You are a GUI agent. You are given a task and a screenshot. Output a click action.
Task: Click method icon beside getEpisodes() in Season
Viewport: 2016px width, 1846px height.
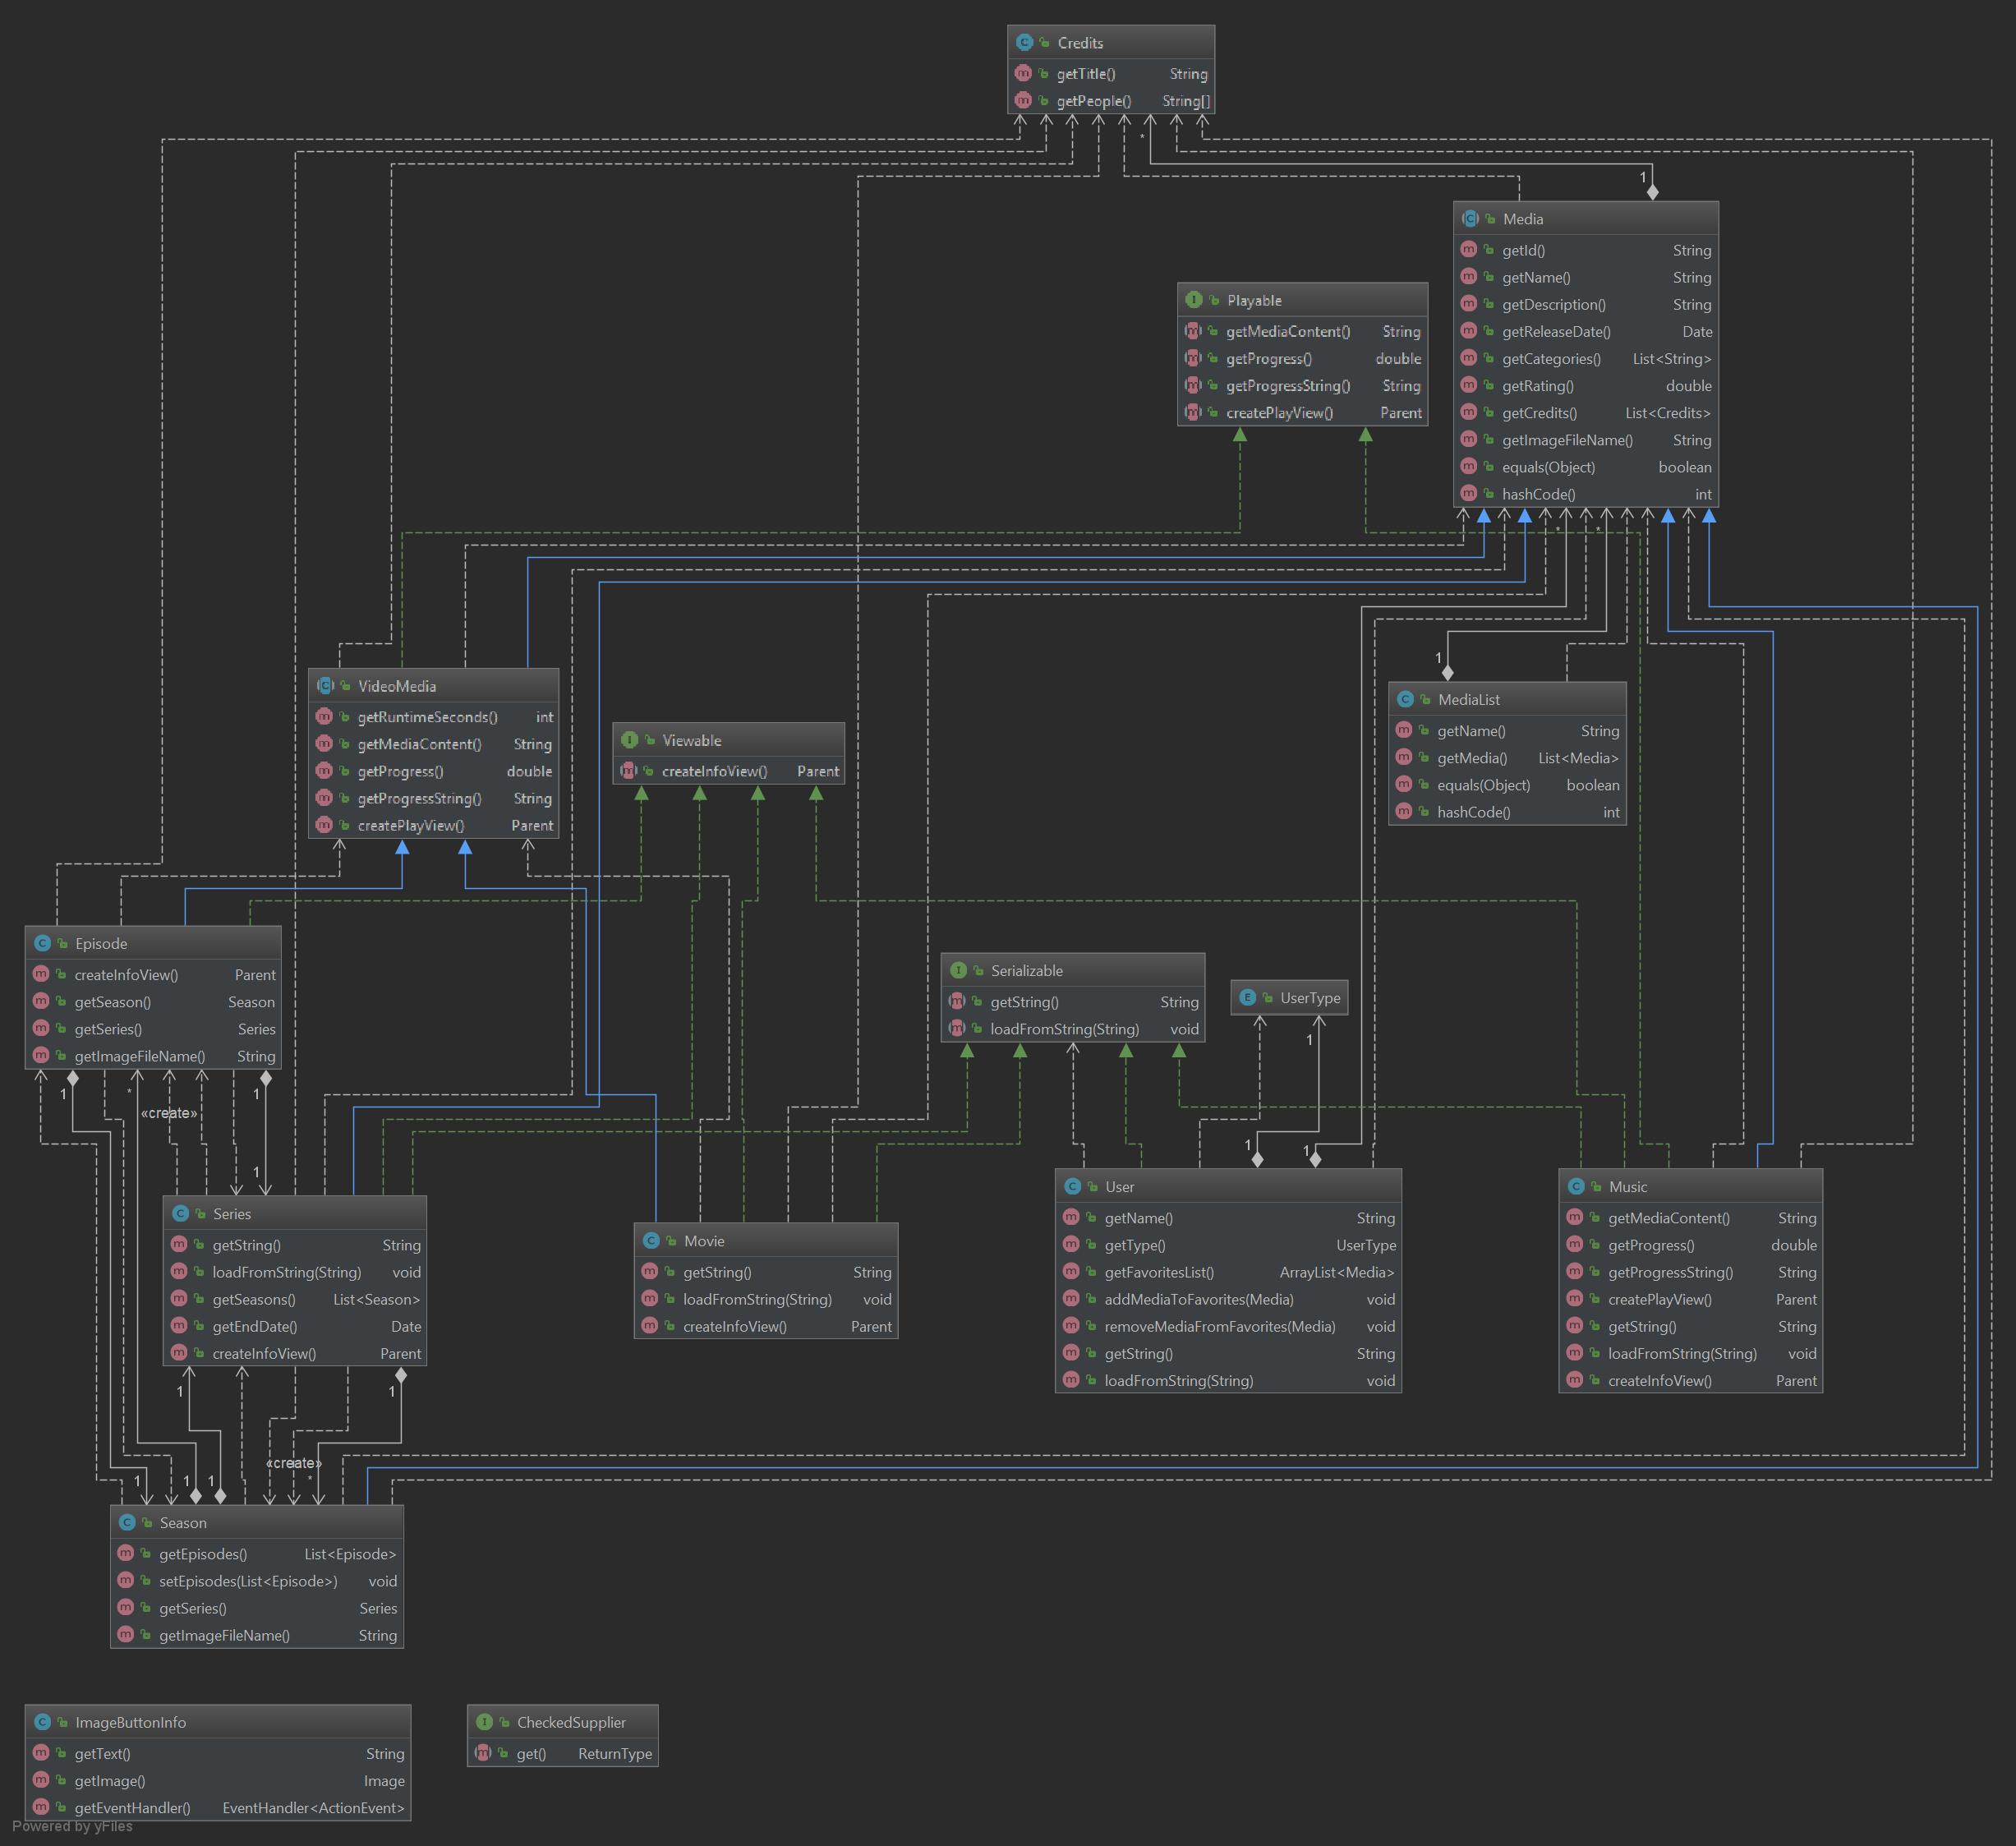pyautogui.click(x=125, y=1552)
